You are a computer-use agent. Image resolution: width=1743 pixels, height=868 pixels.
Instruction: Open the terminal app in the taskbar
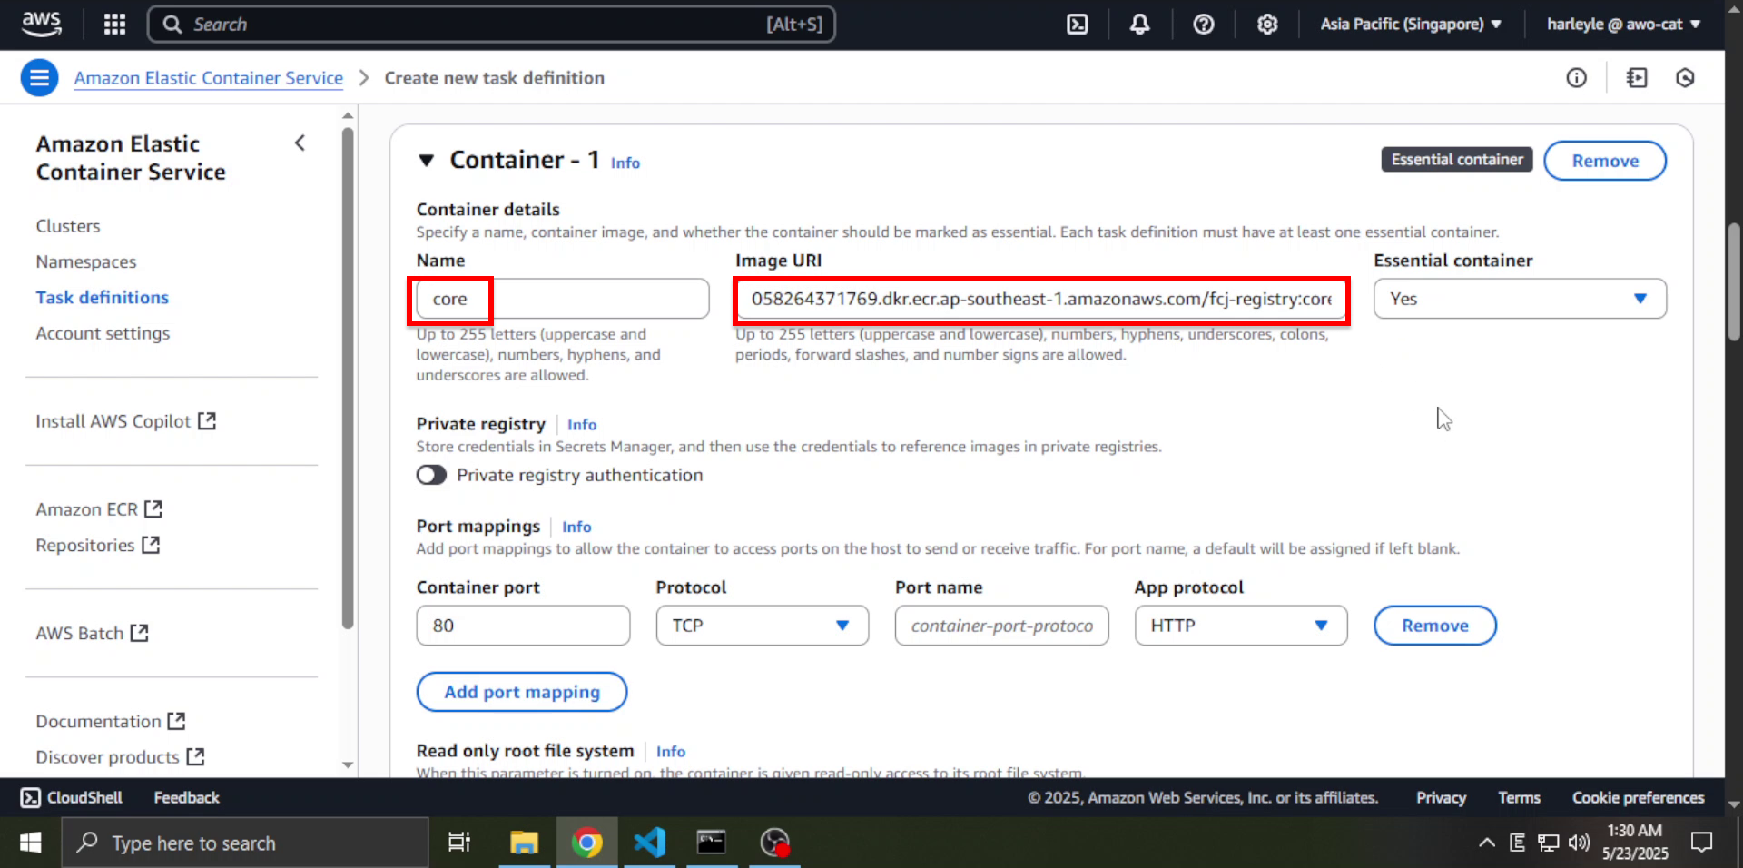click(711, 843)
